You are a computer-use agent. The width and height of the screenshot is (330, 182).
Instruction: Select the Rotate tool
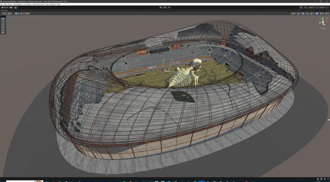pyautogui.click(x=3, y=24)
